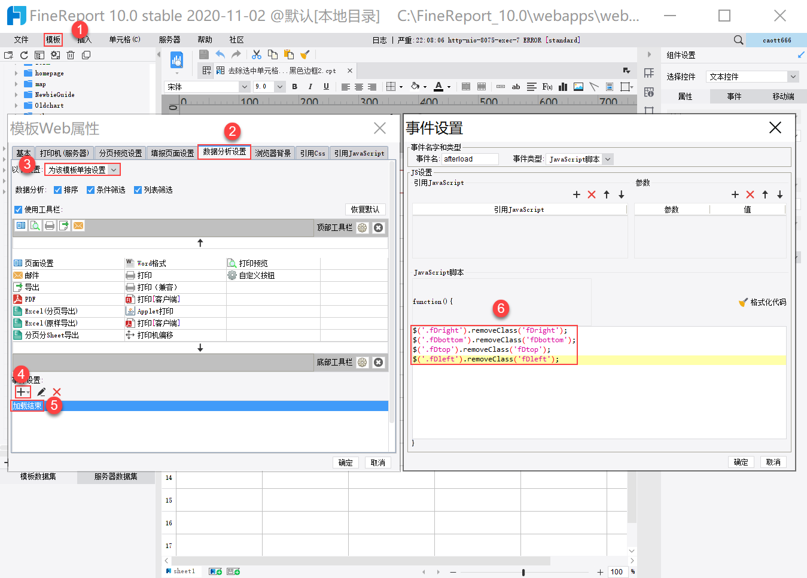Click the paste clipboard icon
The image size is (807, 578).
pos(289,54)
